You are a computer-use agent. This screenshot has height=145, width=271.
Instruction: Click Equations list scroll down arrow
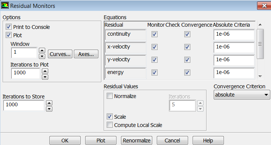point(260,76)
